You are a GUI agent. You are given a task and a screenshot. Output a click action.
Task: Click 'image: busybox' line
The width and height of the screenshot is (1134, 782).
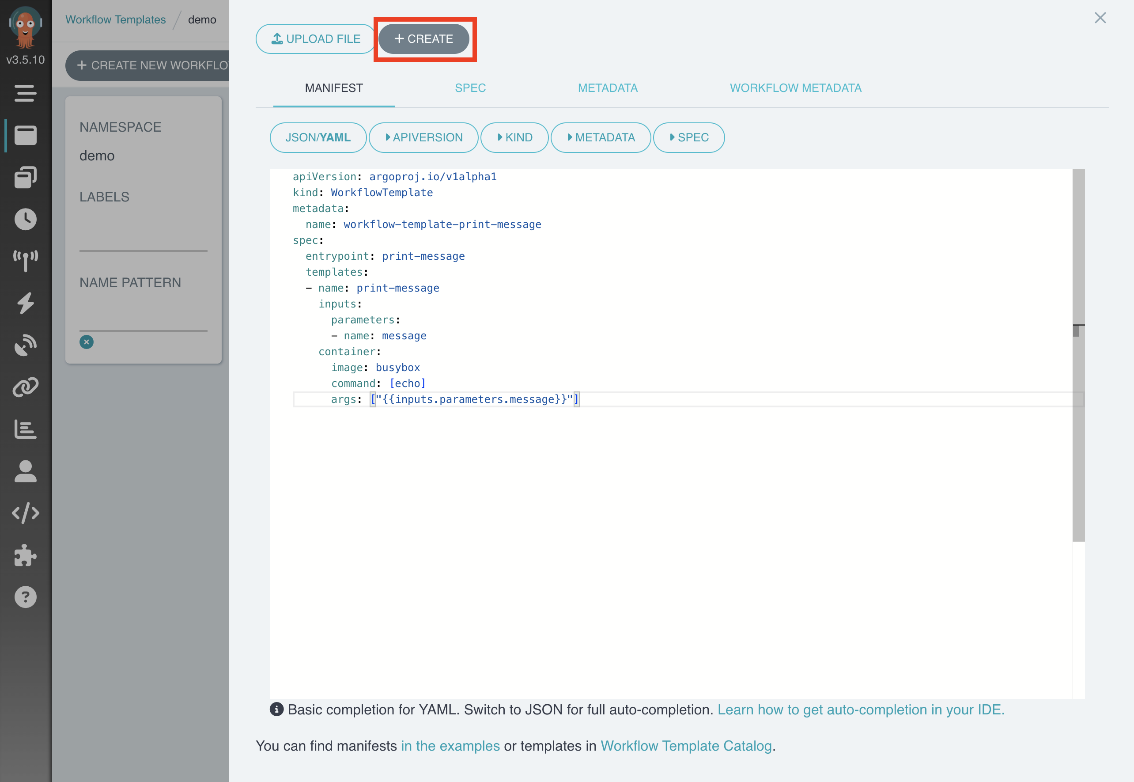click(375, 368)
